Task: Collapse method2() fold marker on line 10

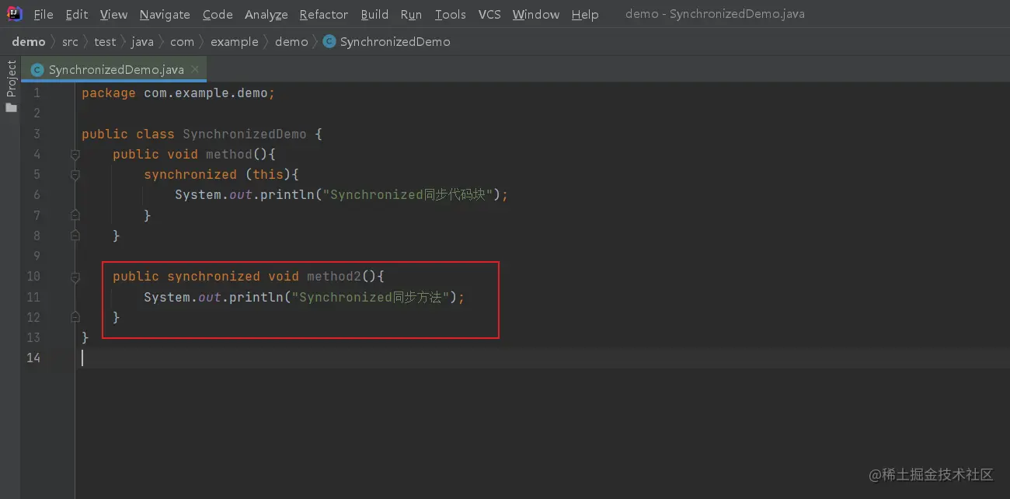Action: (75, 277)
